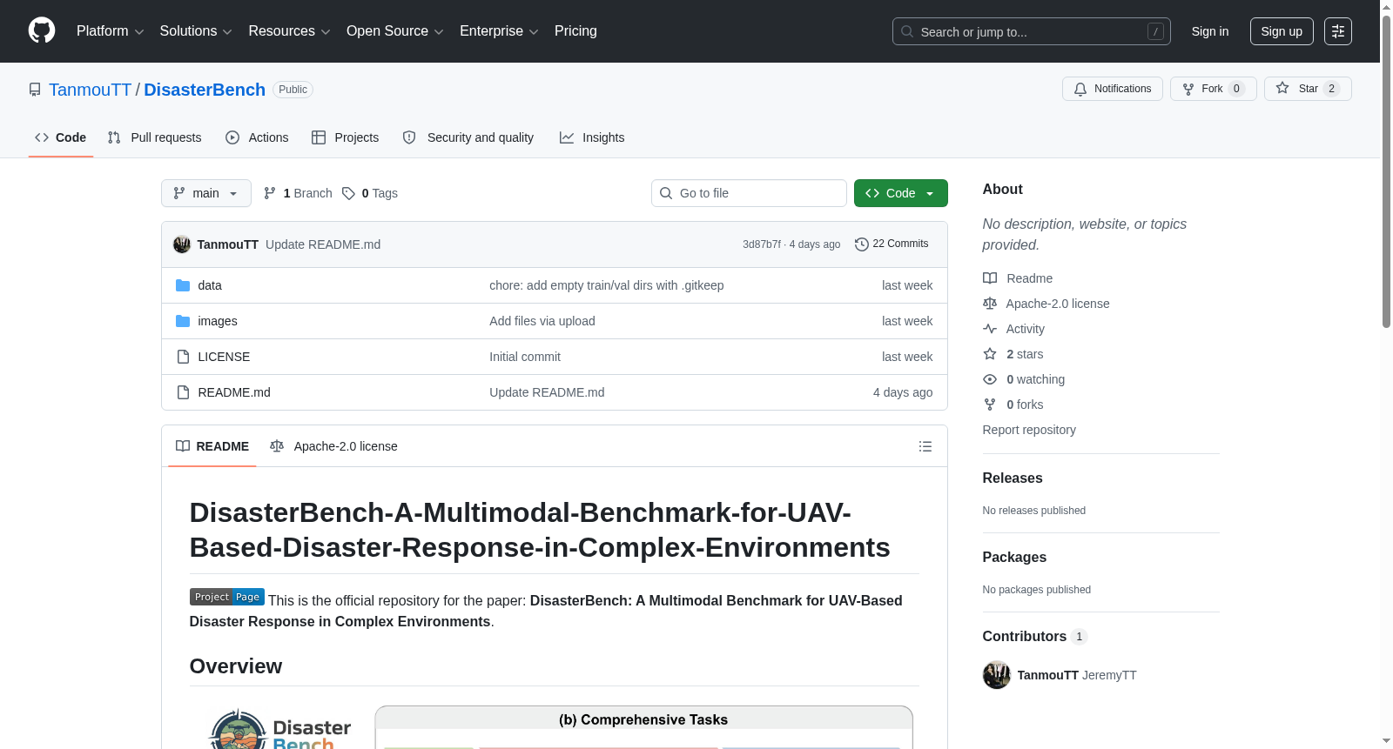The image size is (1393, 749).
Task: Open the LICENSE file name
Action: [x=224, y=357]
